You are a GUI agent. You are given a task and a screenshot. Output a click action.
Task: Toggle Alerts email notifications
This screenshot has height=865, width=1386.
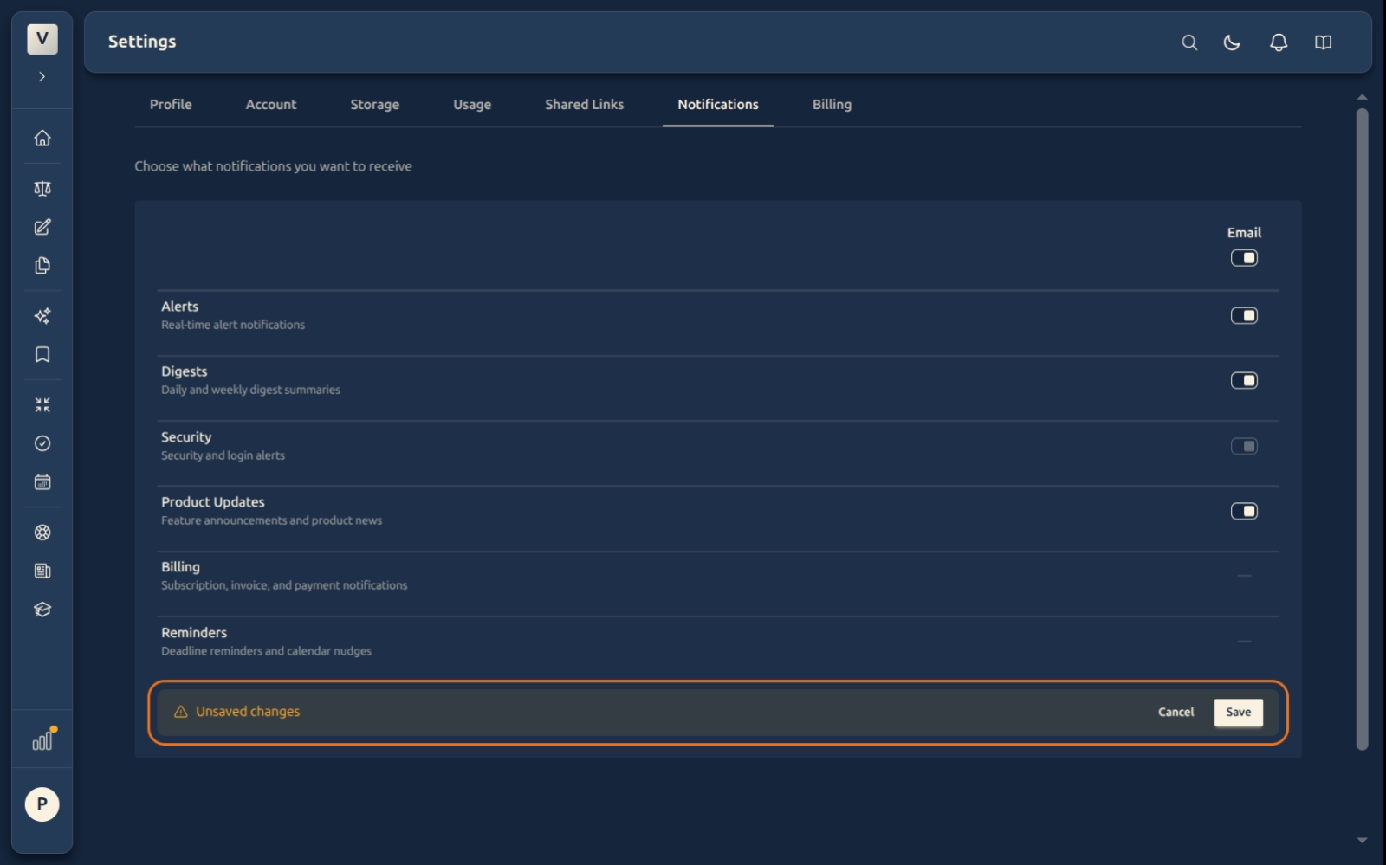point(1244,316)
